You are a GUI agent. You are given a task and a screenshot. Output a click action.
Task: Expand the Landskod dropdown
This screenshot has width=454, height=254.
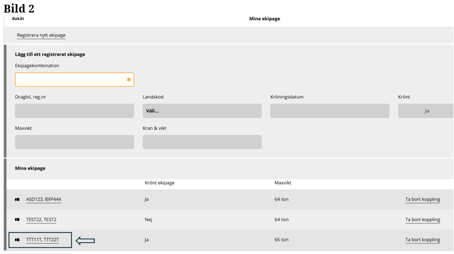pyautogui.click(x=202, y=111)
